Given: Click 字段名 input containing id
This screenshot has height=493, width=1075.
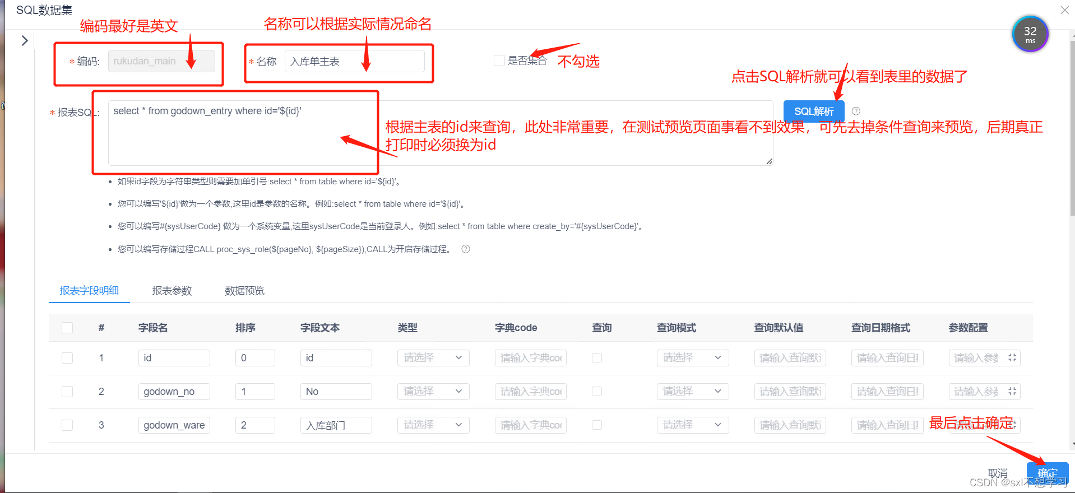Looking at the screenshot, I should click(x=174, y=358).
